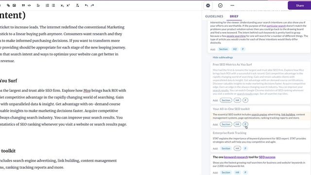
Task: Click the 'toolkit' heading in the editor
Action: coord(8,151)
